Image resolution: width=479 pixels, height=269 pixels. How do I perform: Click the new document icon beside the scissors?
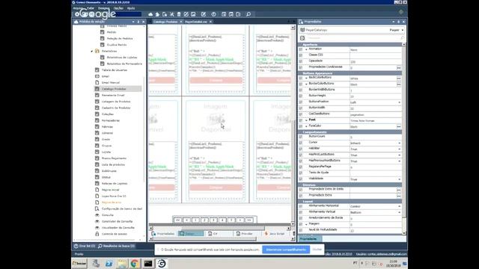pos(165,14)
